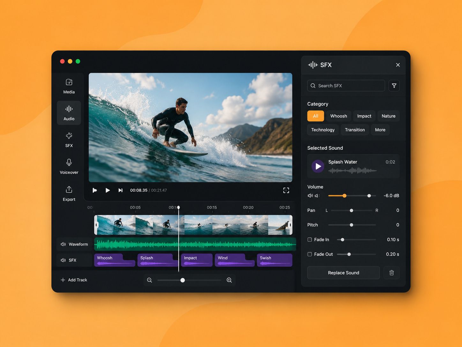Viewport: 462px width, 347px height.
Task: Adjust the Volume slider handle
Action: coord(344,196)
